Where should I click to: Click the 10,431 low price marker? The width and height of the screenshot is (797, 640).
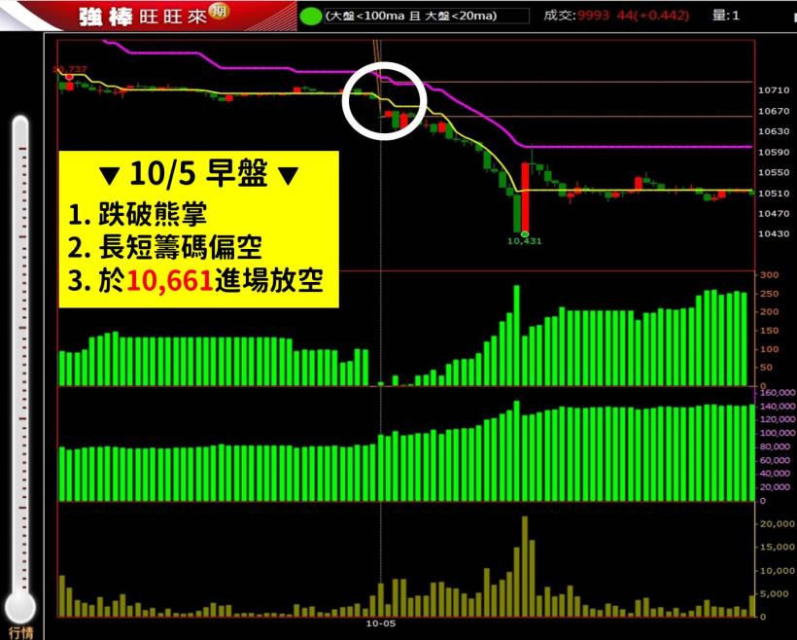click(525, 241)
